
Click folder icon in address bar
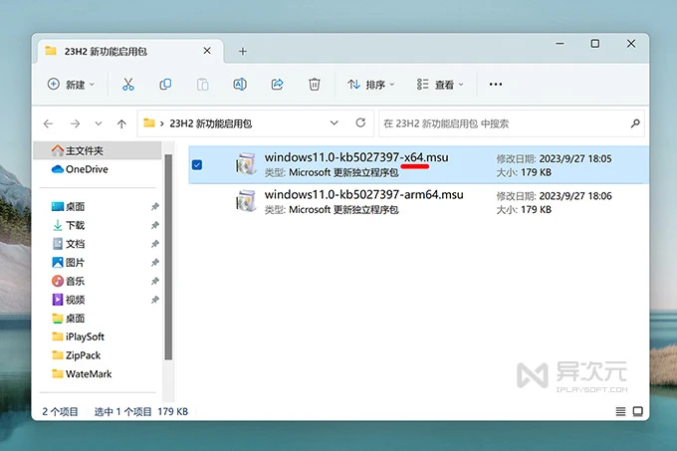[x=149, y=123]
